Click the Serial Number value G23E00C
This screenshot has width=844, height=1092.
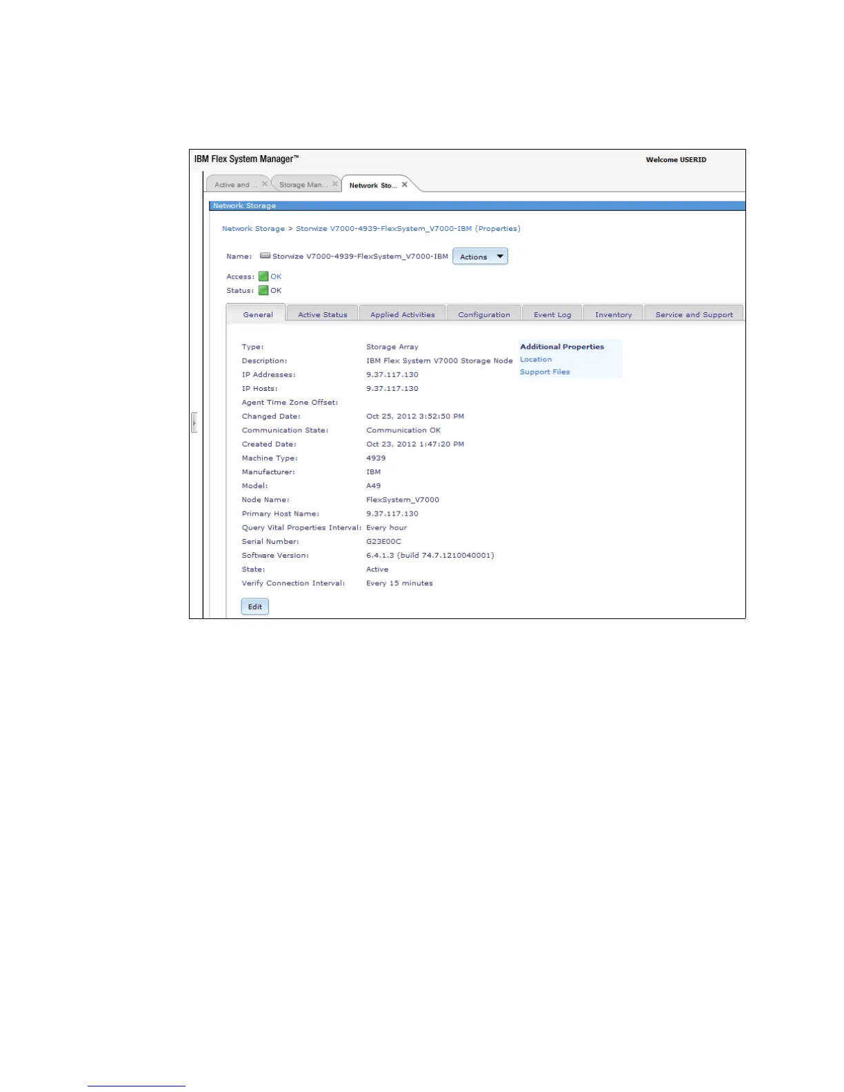click(383, 542)
